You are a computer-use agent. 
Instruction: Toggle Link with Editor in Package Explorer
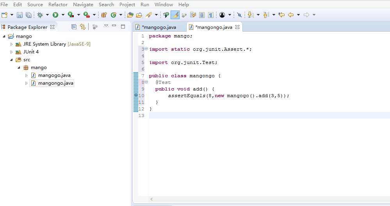(x=83, y=27)
